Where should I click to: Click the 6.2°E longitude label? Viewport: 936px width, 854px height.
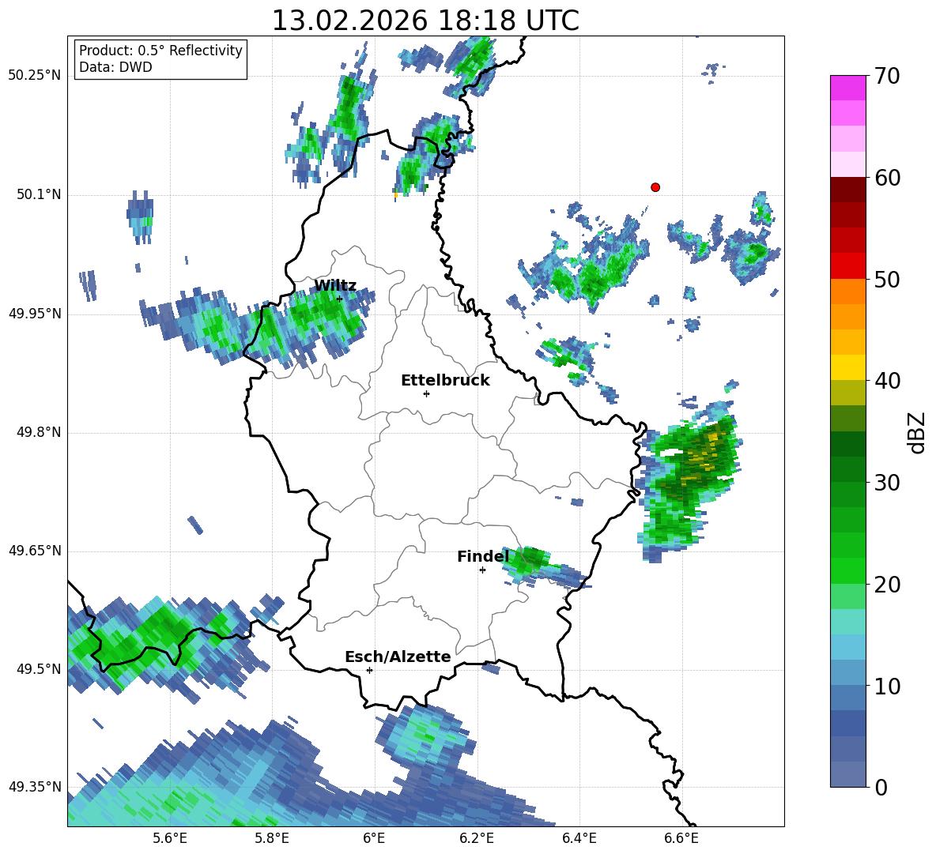pos(477,838)
